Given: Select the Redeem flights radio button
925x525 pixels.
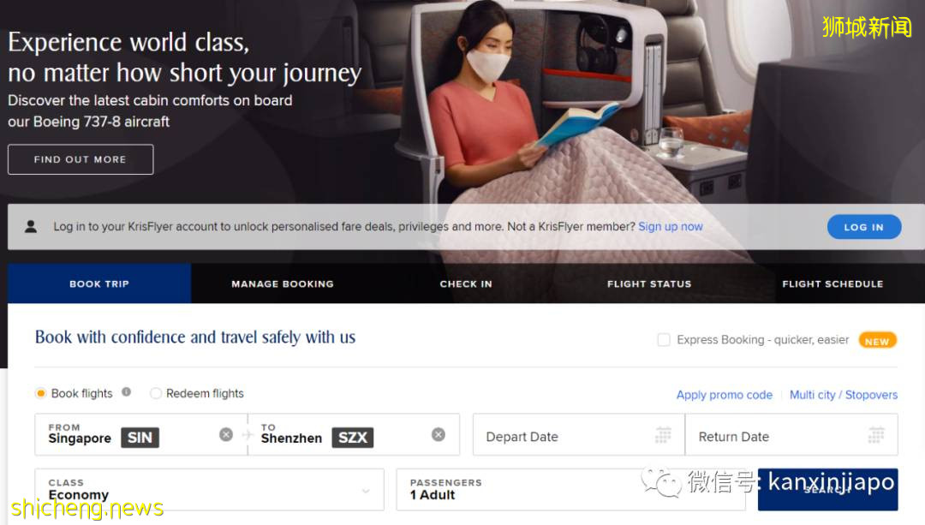Looking at the screenshot, I should pos(156,393).
